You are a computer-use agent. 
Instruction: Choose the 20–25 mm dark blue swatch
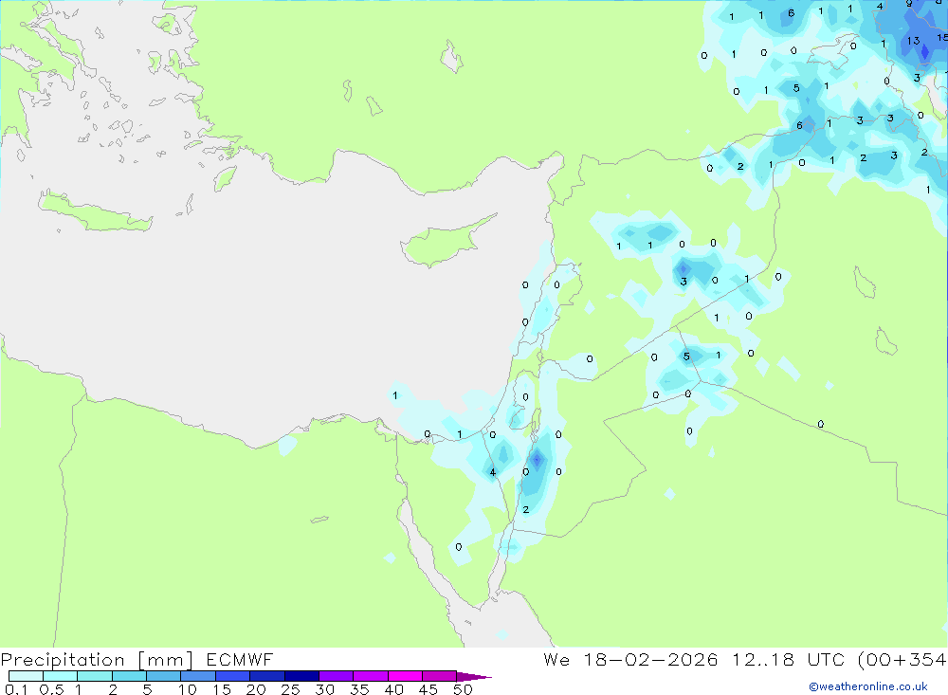(266, 676)
